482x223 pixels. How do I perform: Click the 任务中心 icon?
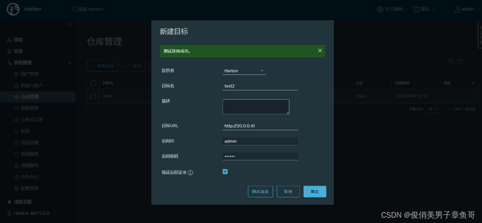pos(16,177)
